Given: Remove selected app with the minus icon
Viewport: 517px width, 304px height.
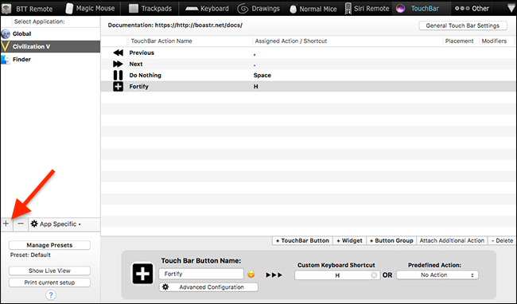Looking at the screenshot, I should (x=21, y=224).
